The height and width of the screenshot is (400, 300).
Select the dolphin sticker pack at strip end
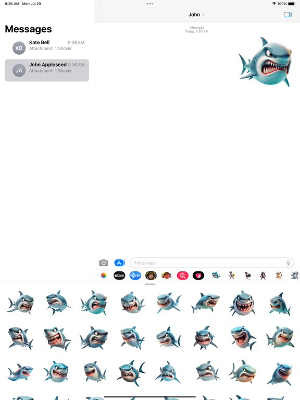point(295,275)
